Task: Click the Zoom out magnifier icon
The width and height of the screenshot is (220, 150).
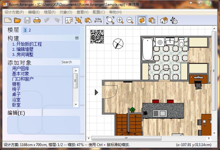Action: (130, 20)
